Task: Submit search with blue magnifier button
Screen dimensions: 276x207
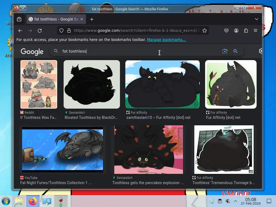Action: (235, 51)
